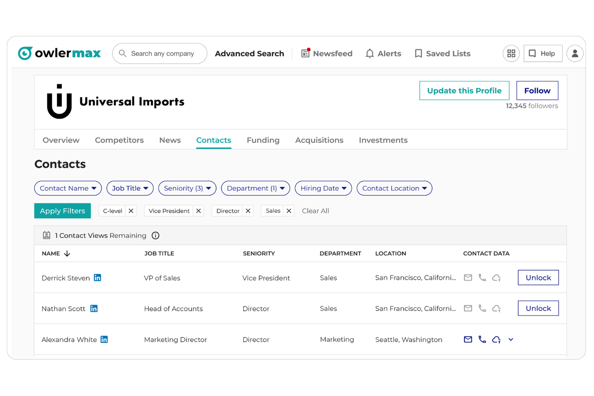Click the Apply Filters button
The height and width of the screenshot is (396, 594).
62,211
